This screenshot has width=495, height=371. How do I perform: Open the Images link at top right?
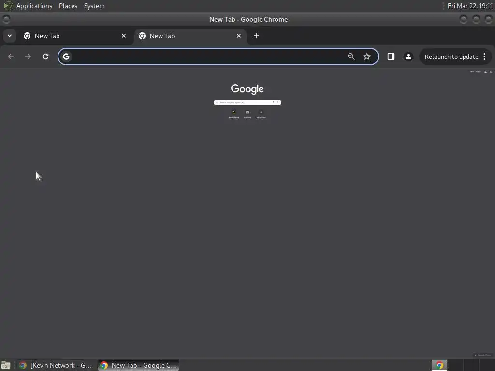478,72
